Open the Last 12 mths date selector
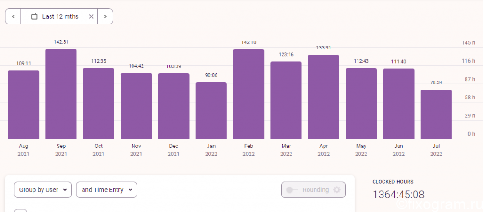The width and height of the screenshot is (483, 212). pyautogui.click(x=59, y=16)
